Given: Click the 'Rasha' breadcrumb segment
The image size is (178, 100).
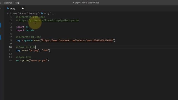Looking at the screenshot, I should pos(23,14).
